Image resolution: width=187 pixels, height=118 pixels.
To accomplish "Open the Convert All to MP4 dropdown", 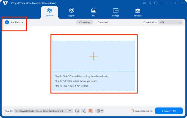I will [170, 22].
